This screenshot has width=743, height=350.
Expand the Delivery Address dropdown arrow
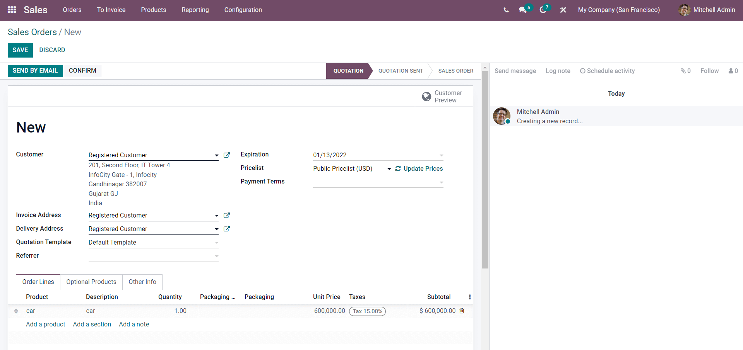(x=217, y=229)
